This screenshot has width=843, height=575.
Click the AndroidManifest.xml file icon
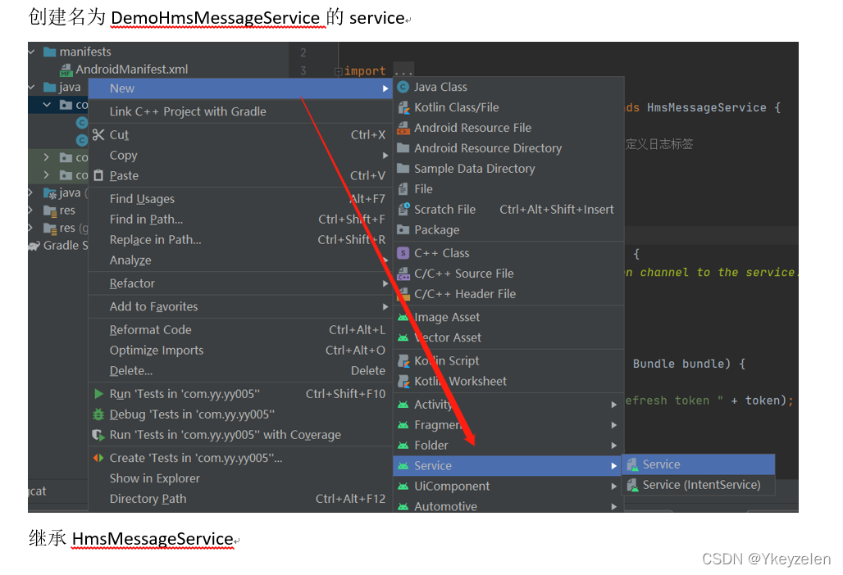(66, 70)
